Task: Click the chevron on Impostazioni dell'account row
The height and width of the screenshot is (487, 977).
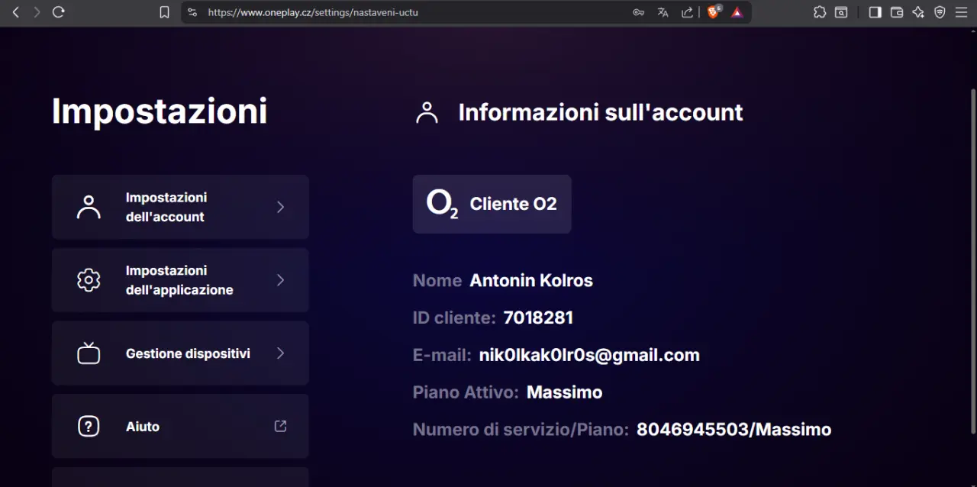Action: point(280,207)
